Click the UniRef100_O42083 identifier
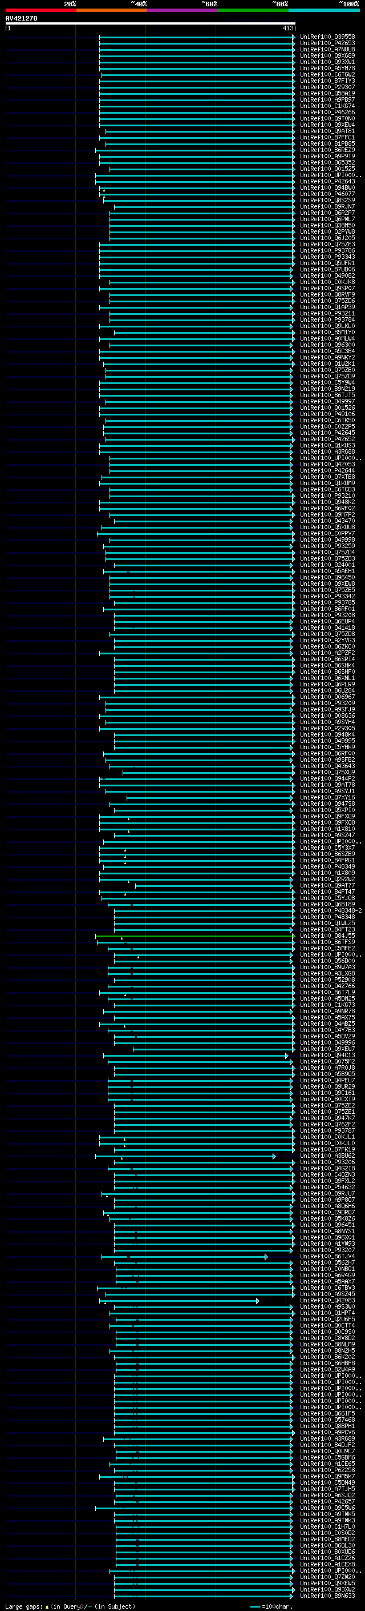This screenshot has width=365, height=1611. (x=327, y=1301)
